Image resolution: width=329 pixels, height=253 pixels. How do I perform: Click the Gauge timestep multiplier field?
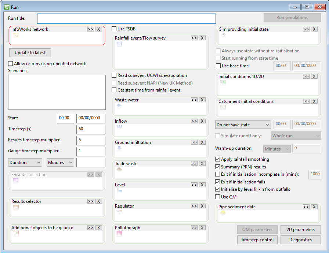91,152
